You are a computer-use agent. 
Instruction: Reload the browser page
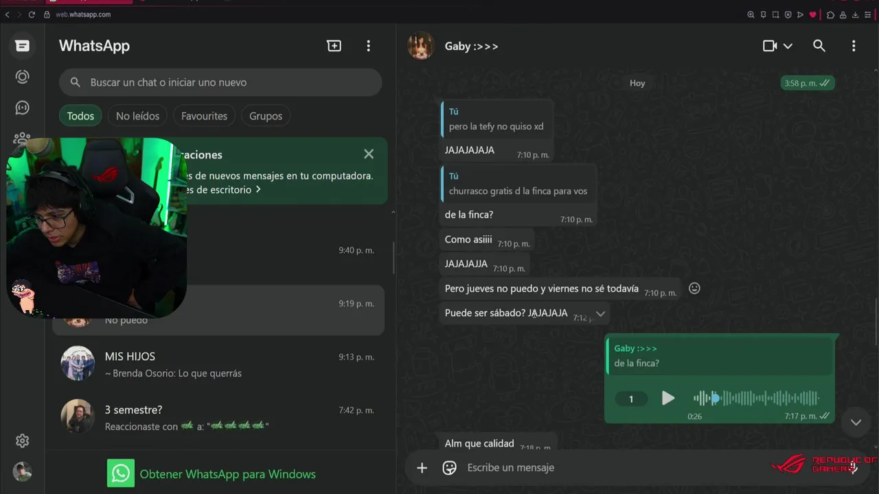[32, 14]
